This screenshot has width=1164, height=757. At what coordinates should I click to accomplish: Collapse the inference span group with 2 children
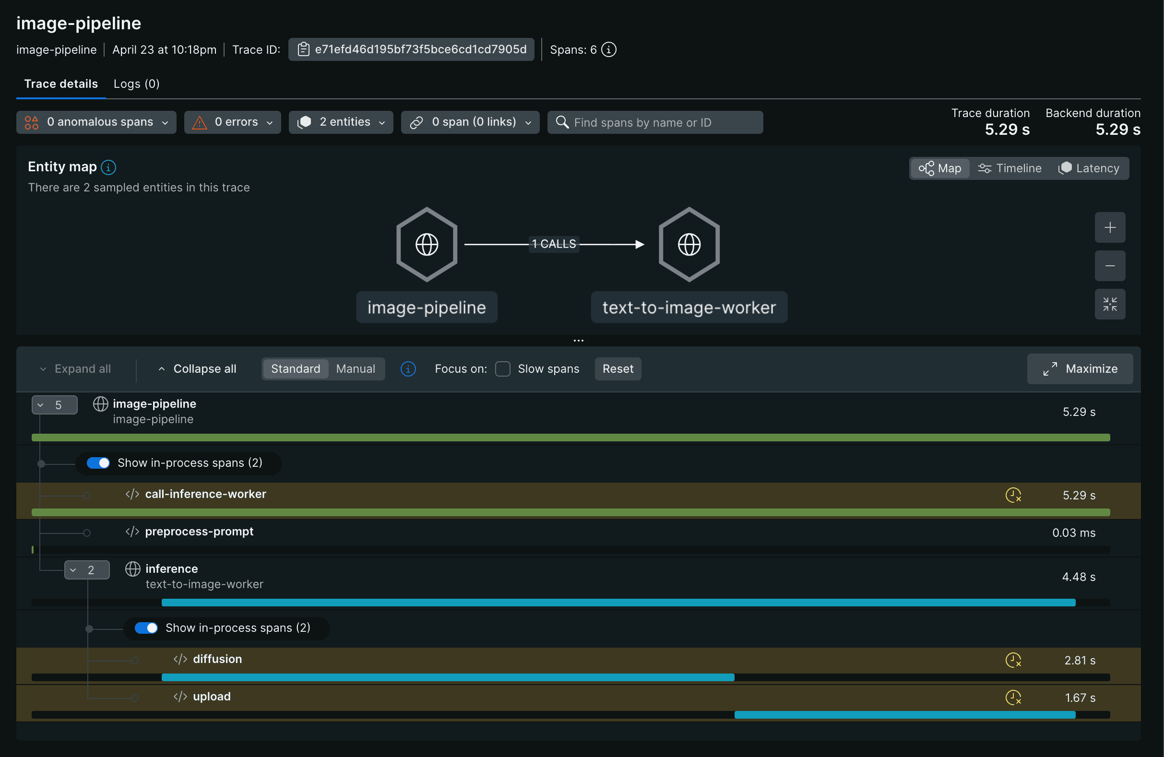click(87, 570)
